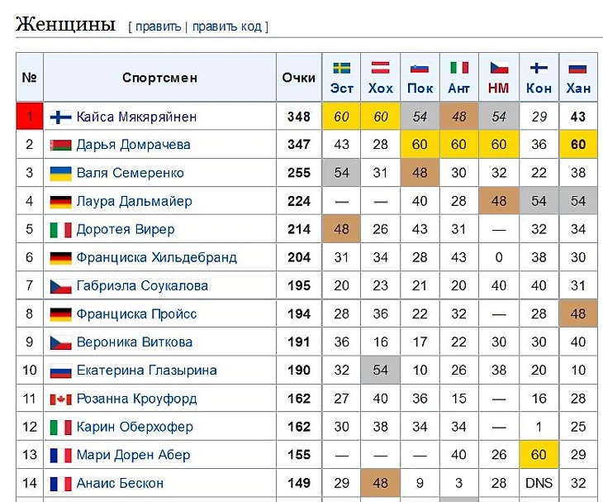Click the Finnish flag above Кон
Screen dimensions: 603x502
point(539,68)
